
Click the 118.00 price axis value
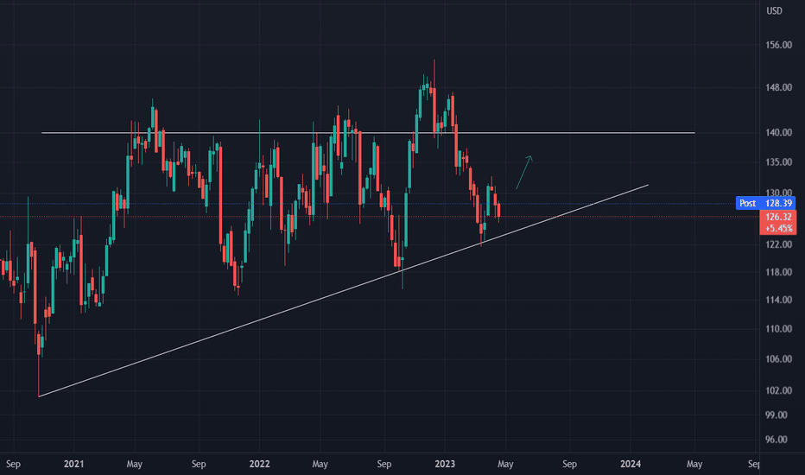point(778,272)
